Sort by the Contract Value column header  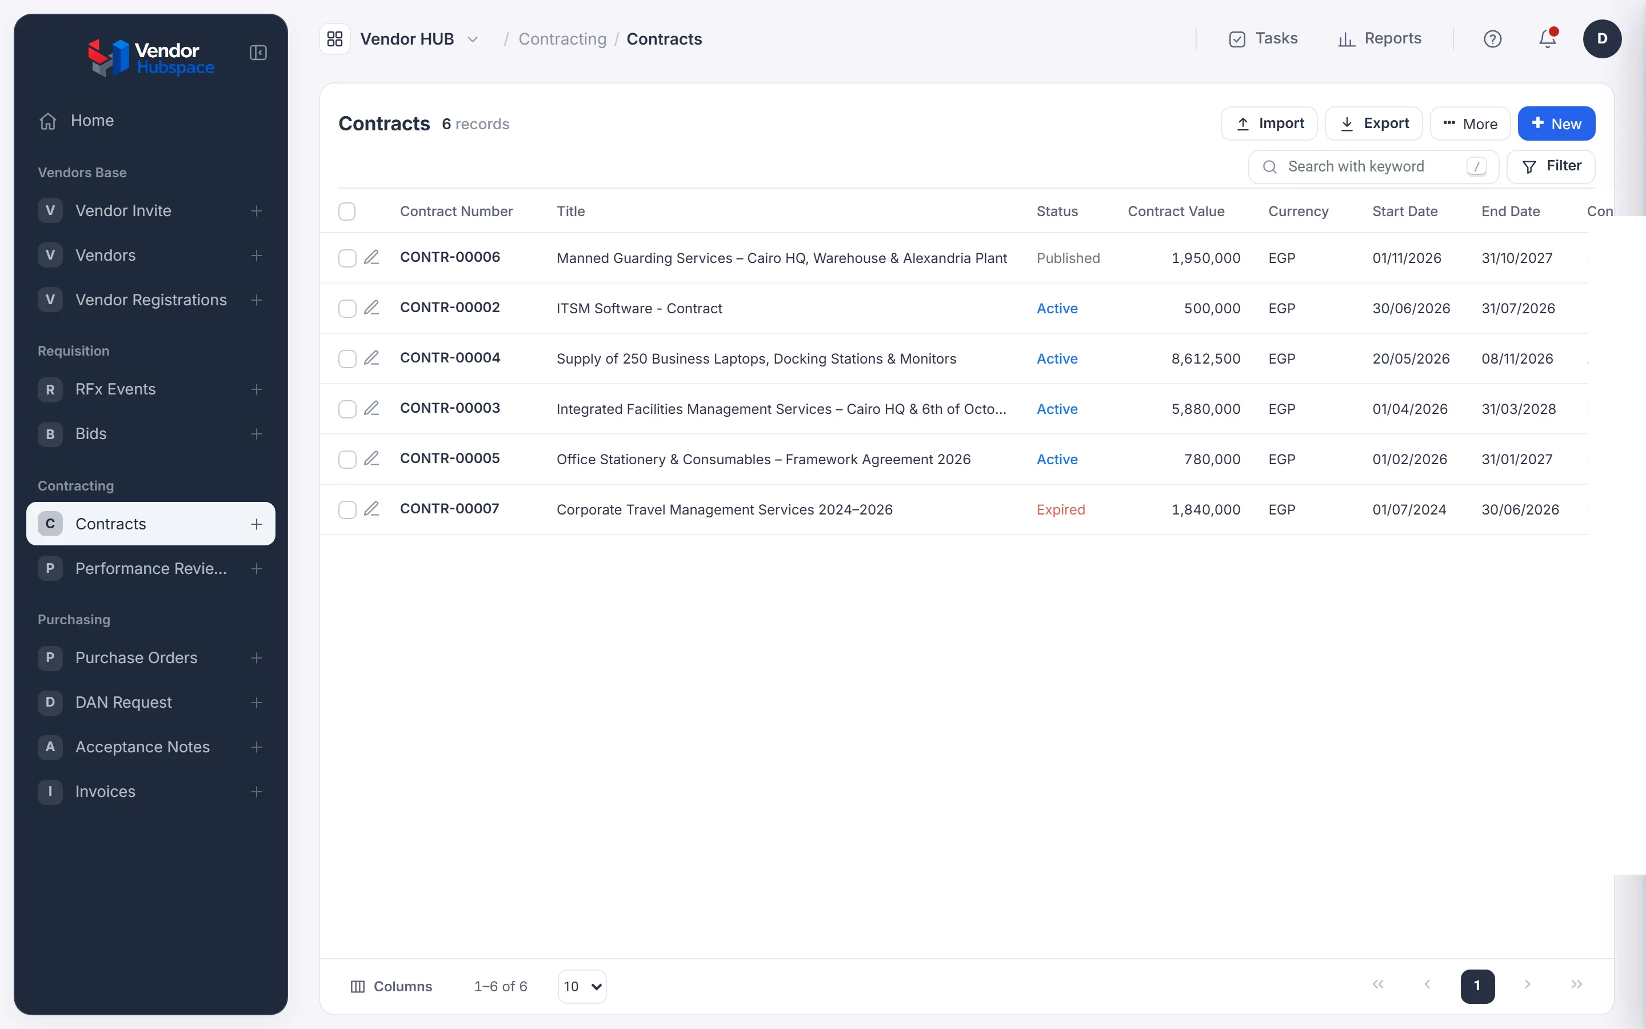tap(1176, 211)
